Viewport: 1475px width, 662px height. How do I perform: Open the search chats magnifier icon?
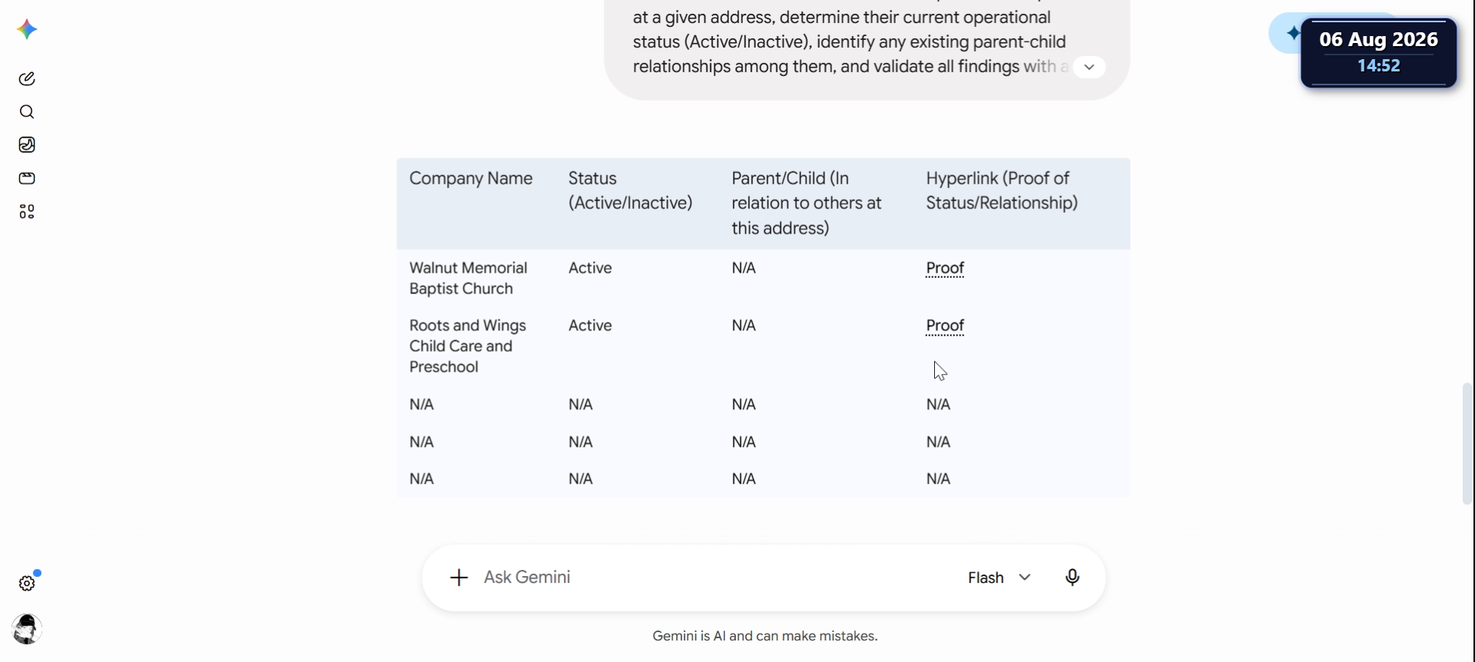click(27, 112)
